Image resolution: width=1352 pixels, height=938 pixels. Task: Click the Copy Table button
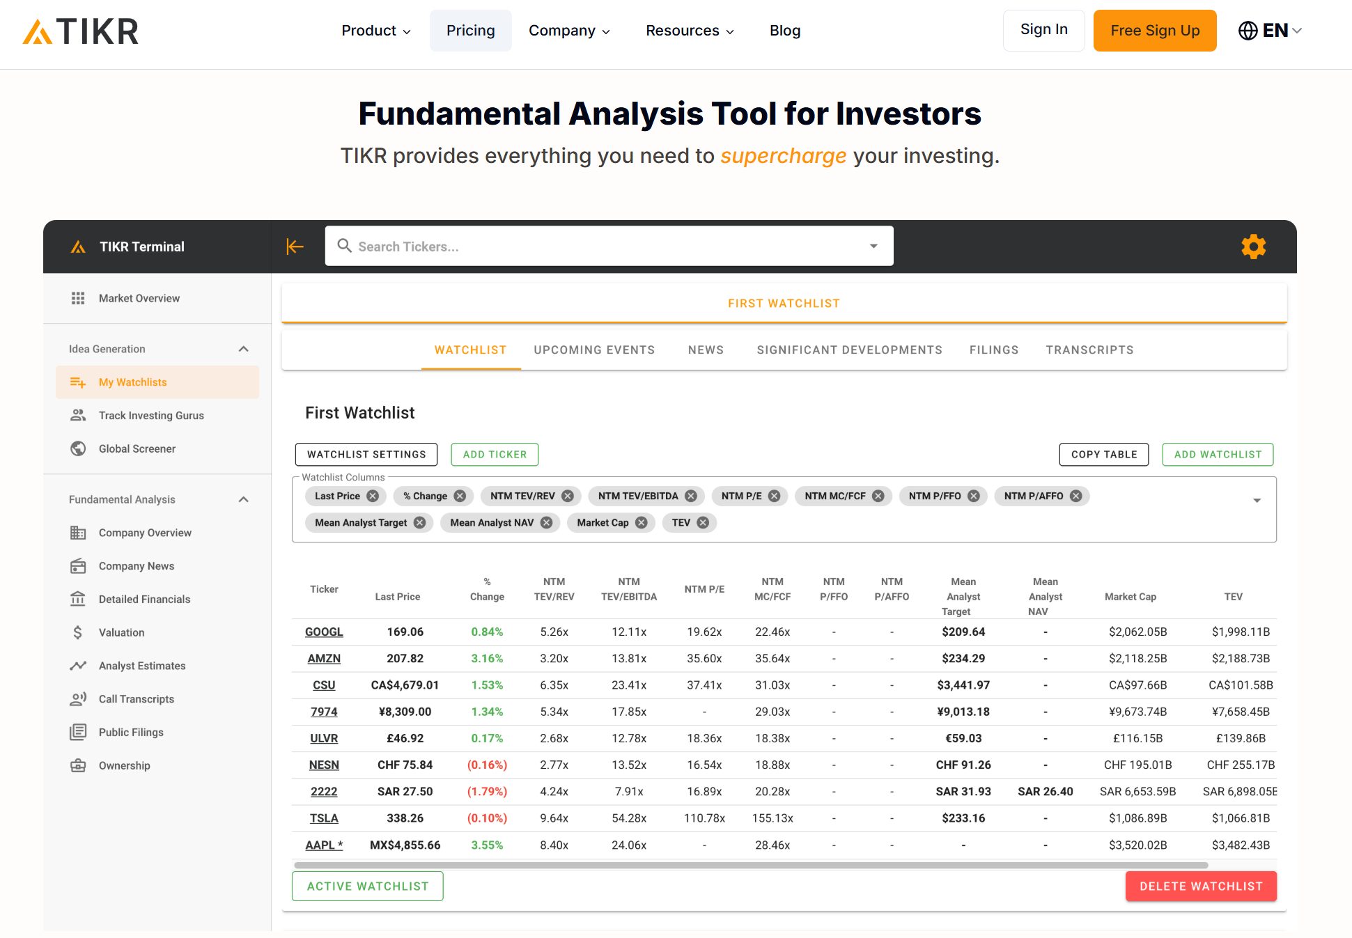coord(1104,455)
